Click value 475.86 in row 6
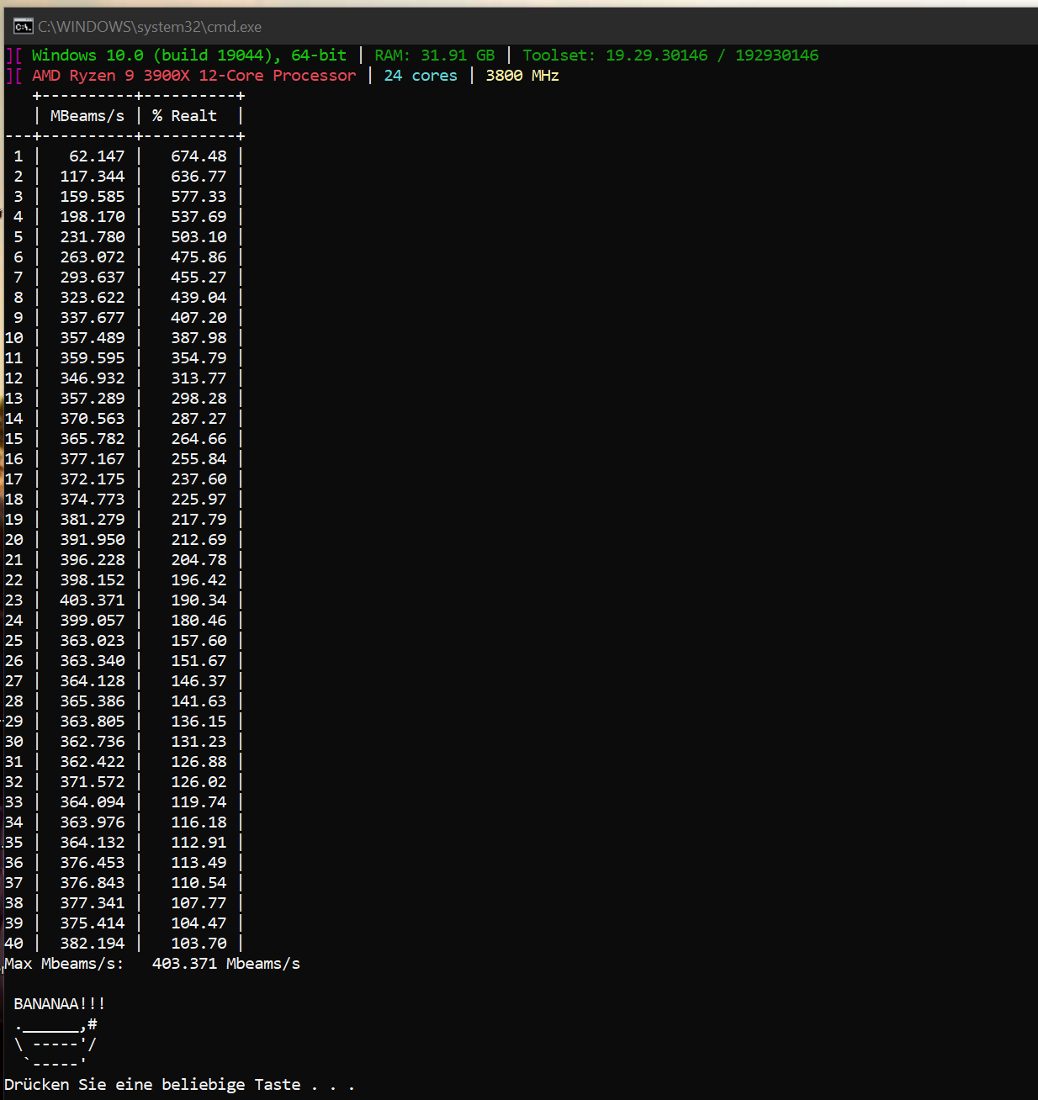 [x=199, y=257]
